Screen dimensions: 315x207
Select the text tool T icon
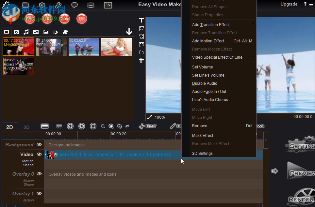[x=141, y=20]
